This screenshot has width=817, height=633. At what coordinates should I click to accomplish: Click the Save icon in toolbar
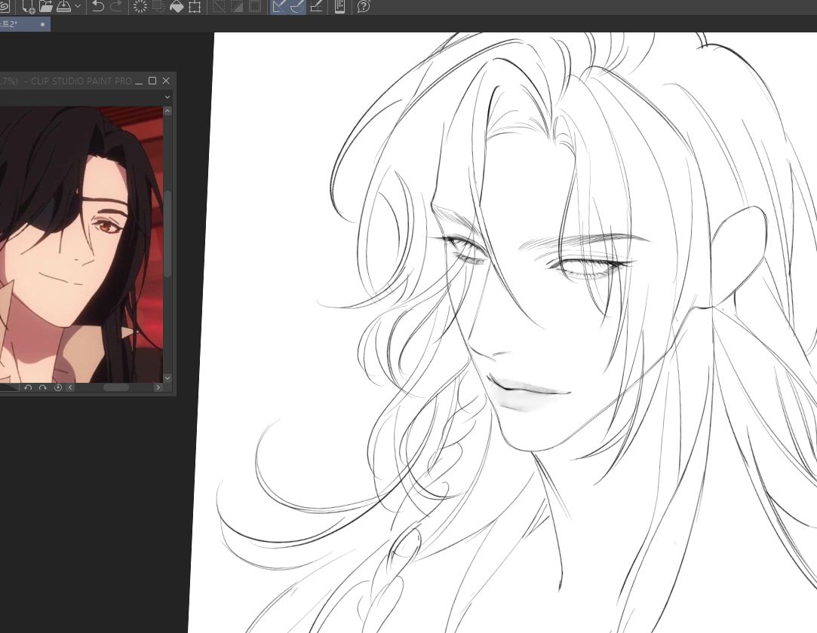pos(64,7)
